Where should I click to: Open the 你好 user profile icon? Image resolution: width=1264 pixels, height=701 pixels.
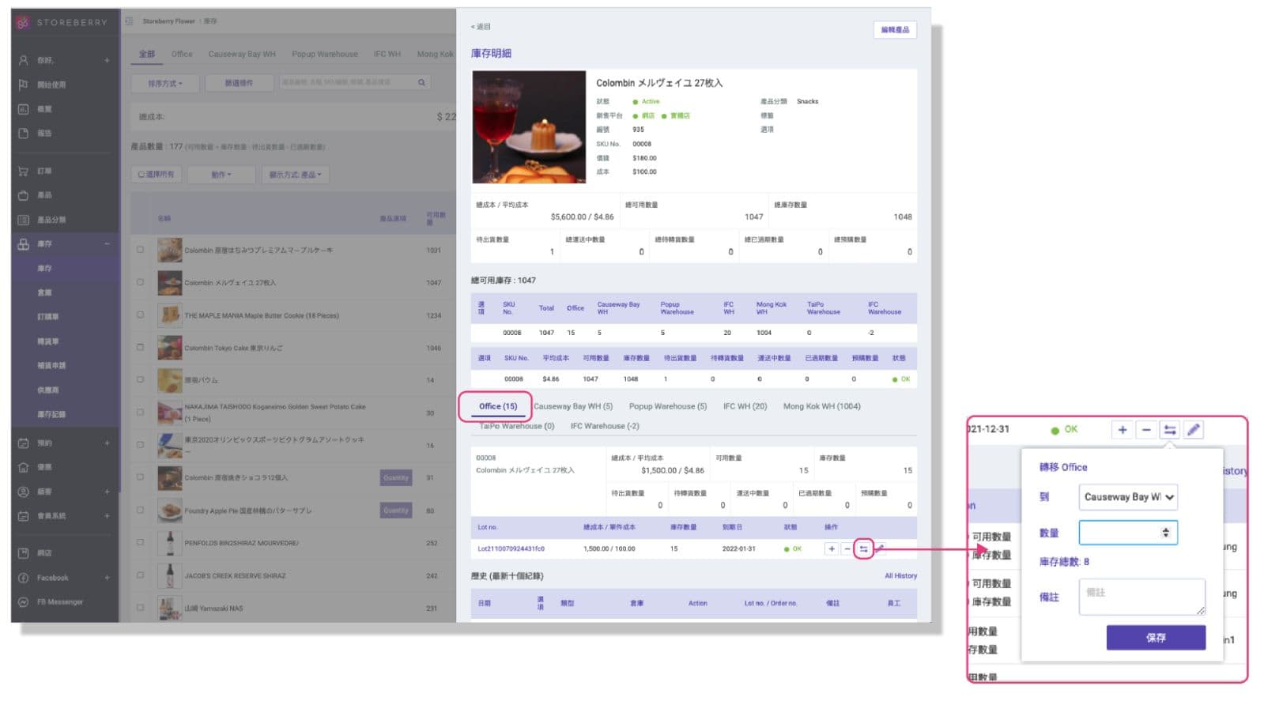(x=23, y=60)
